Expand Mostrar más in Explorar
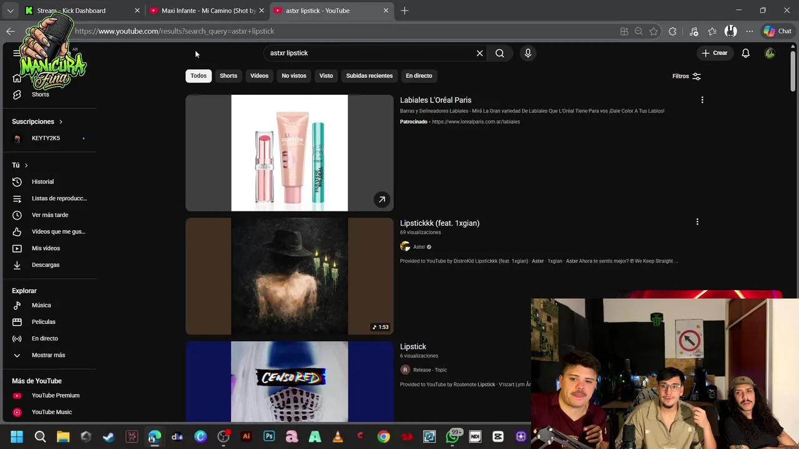 pos(49,355)
